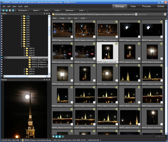Screen dimensions: 168x142
Task: Click the Compare Images icon at bottom
Action: (63, 136)
